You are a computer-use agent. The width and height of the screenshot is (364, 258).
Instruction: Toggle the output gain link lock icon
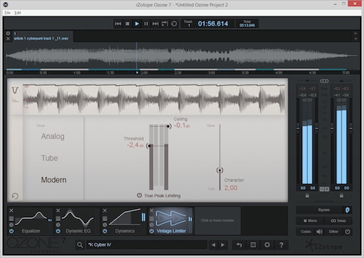coord(341,196)
